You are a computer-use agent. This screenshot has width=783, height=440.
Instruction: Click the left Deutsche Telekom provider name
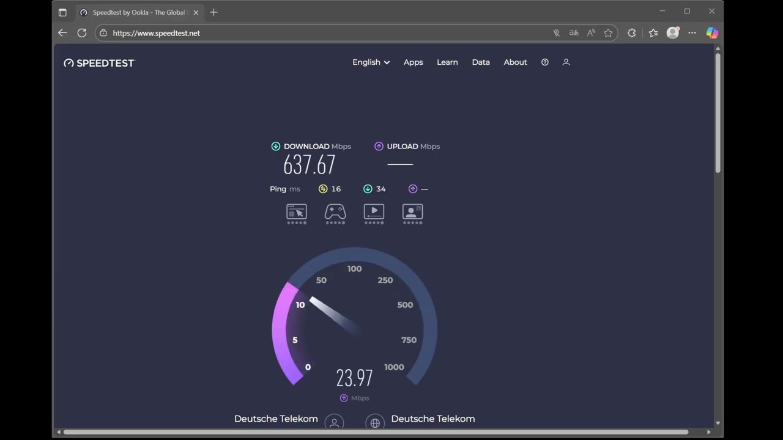(x=276, y=419)
